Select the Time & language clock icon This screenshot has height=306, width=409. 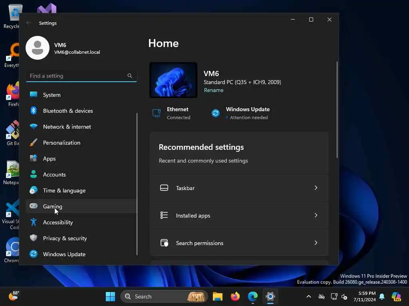click(34, 190)
